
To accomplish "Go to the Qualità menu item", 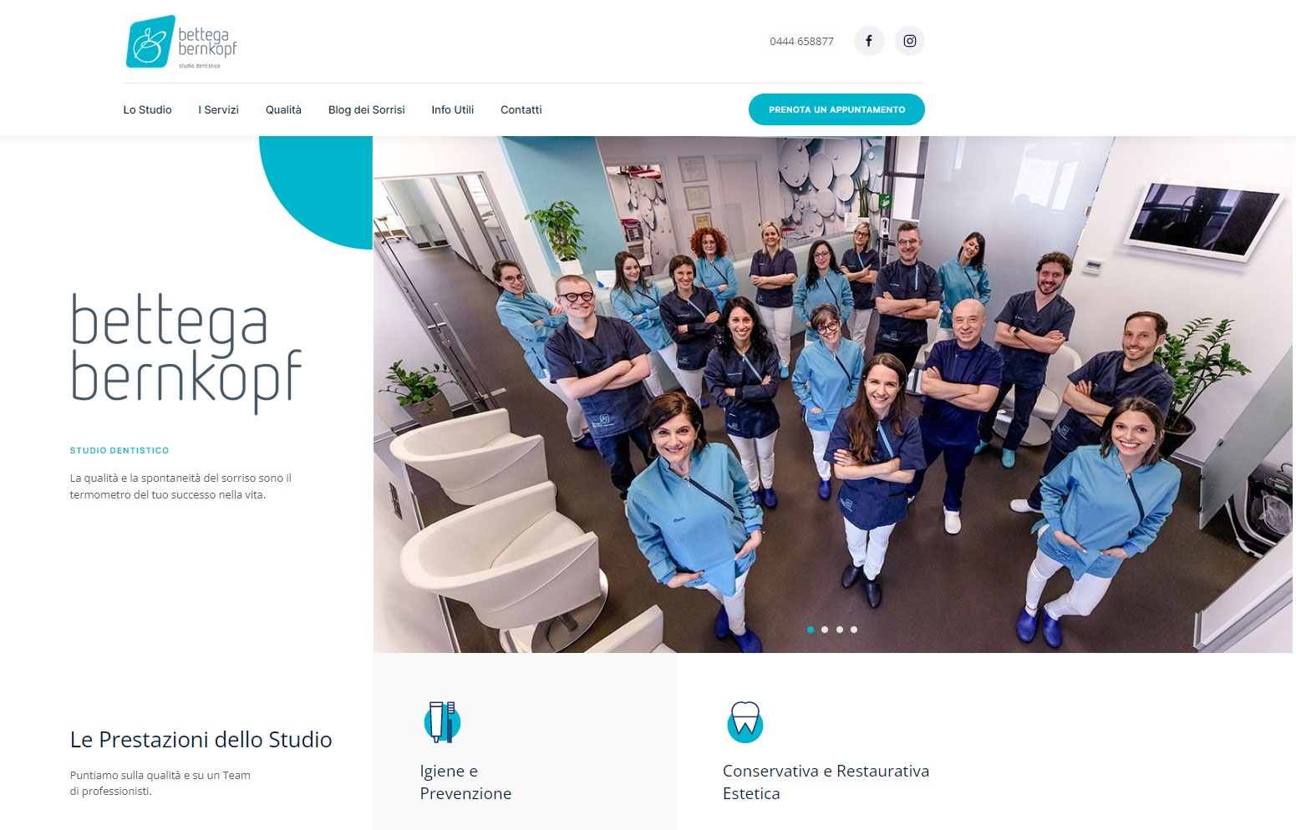I will point(283,109).
